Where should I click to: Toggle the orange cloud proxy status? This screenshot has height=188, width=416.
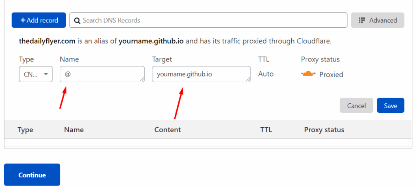308,74
